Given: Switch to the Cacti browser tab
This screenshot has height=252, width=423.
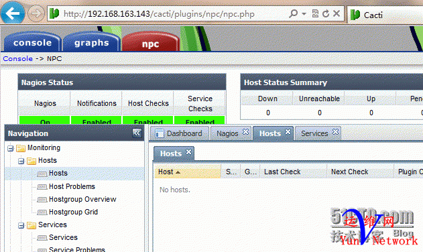Looking at the screenshot, I should [x=385, y=15].
